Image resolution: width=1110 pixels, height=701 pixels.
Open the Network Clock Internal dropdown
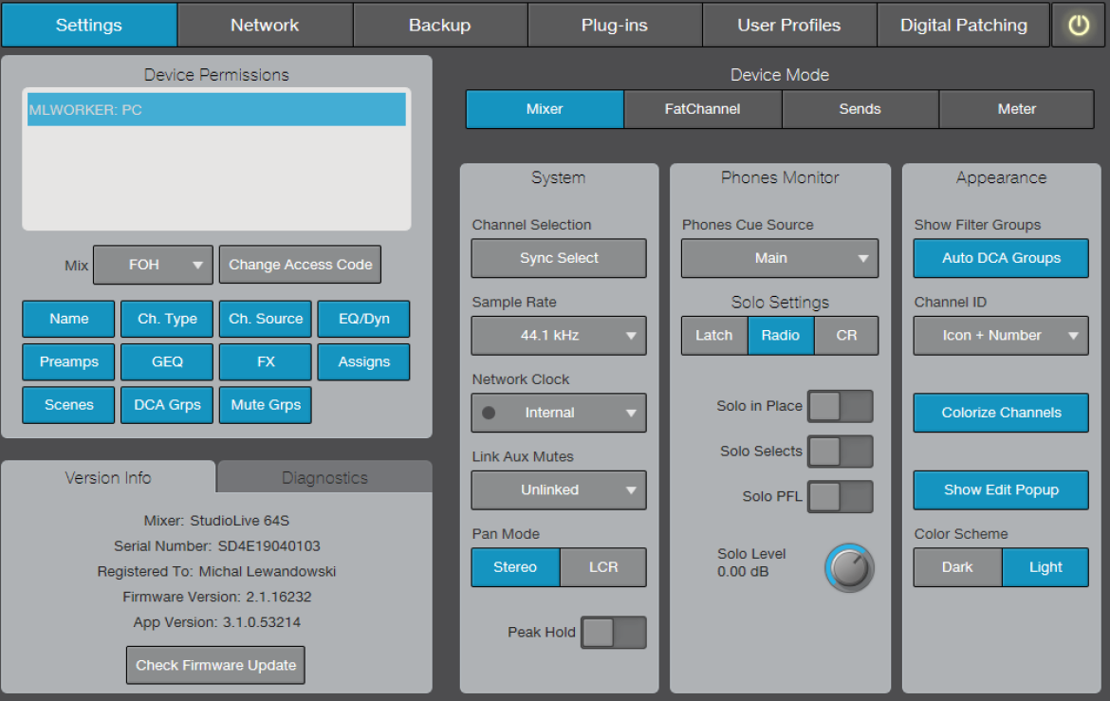pyautogui.click(x=559, y=413)
